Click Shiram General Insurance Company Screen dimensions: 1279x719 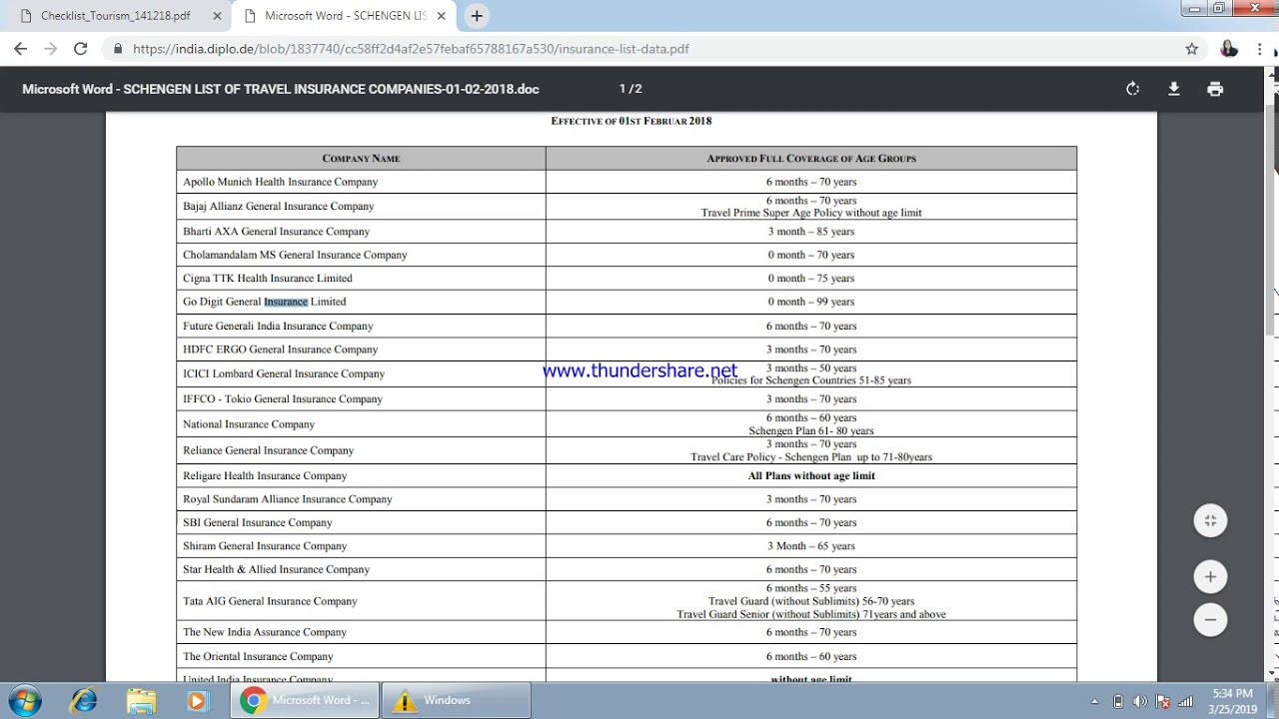[265, 546]
